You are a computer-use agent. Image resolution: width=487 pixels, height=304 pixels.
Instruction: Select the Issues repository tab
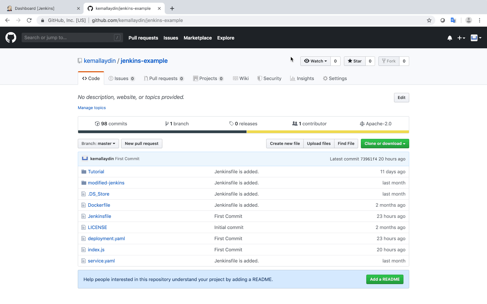(x=122, y=78)
